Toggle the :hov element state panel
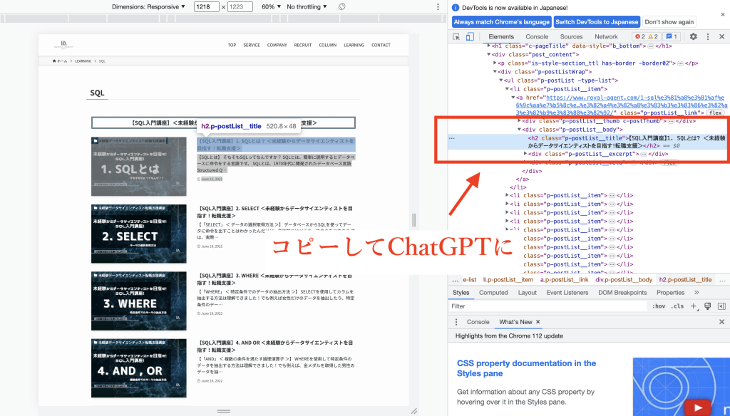The image size is (730, 416). (659, 306)
